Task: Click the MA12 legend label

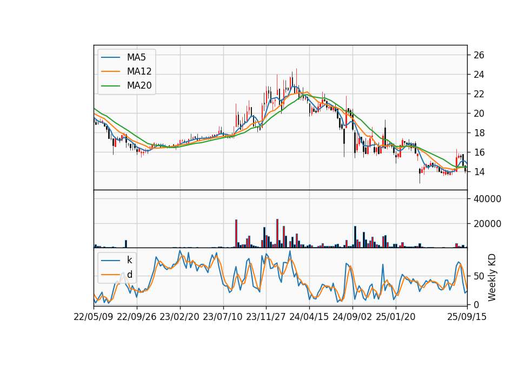Action: click(x=139, y=71)
